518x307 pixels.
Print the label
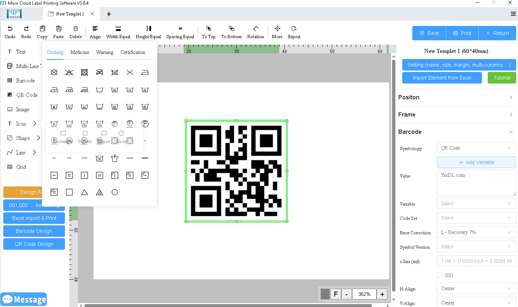pos(462,33)
